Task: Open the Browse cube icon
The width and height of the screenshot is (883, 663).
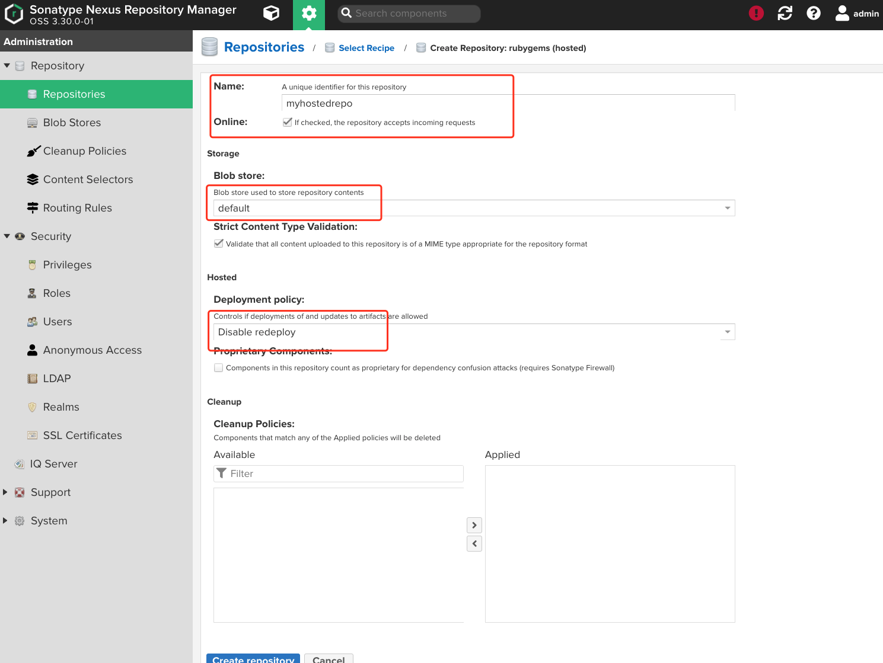Action: 272,13
